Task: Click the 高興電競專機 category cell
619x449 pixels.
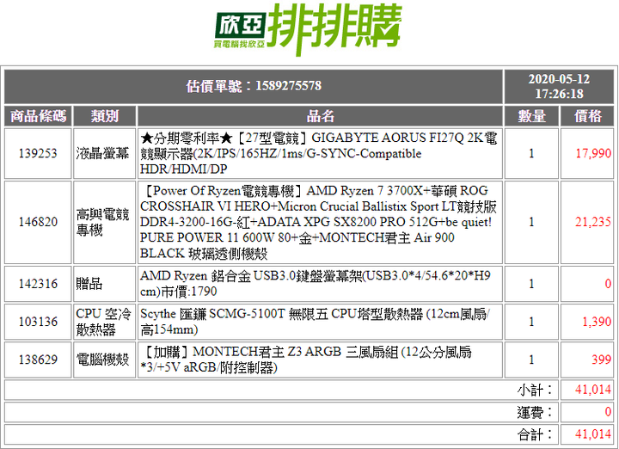Action: (x=105, y=222)
